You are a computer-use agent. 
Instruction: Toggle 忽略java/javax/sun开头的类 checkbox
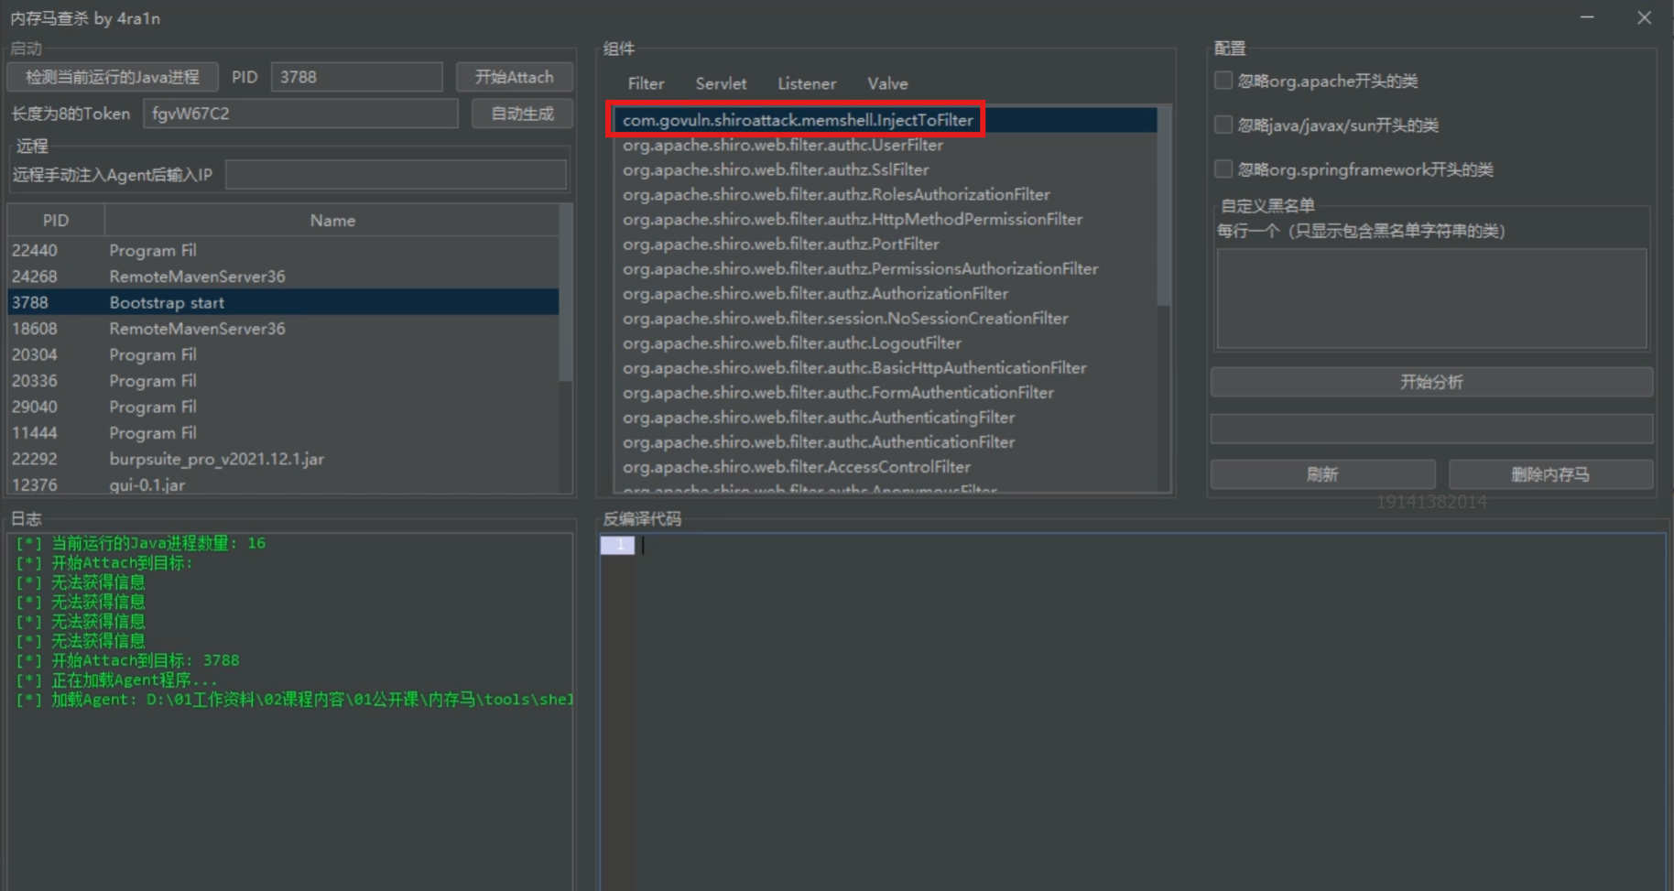pos(1223,125)
